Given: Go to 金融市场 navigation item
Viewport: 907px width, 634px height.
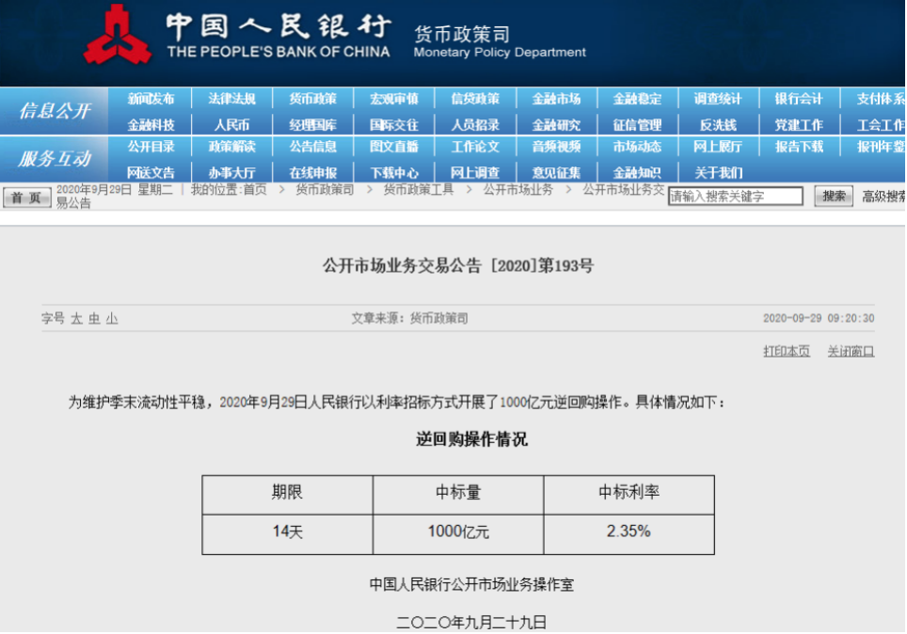Looking at the screenshot, I should [x=556, y=99].
